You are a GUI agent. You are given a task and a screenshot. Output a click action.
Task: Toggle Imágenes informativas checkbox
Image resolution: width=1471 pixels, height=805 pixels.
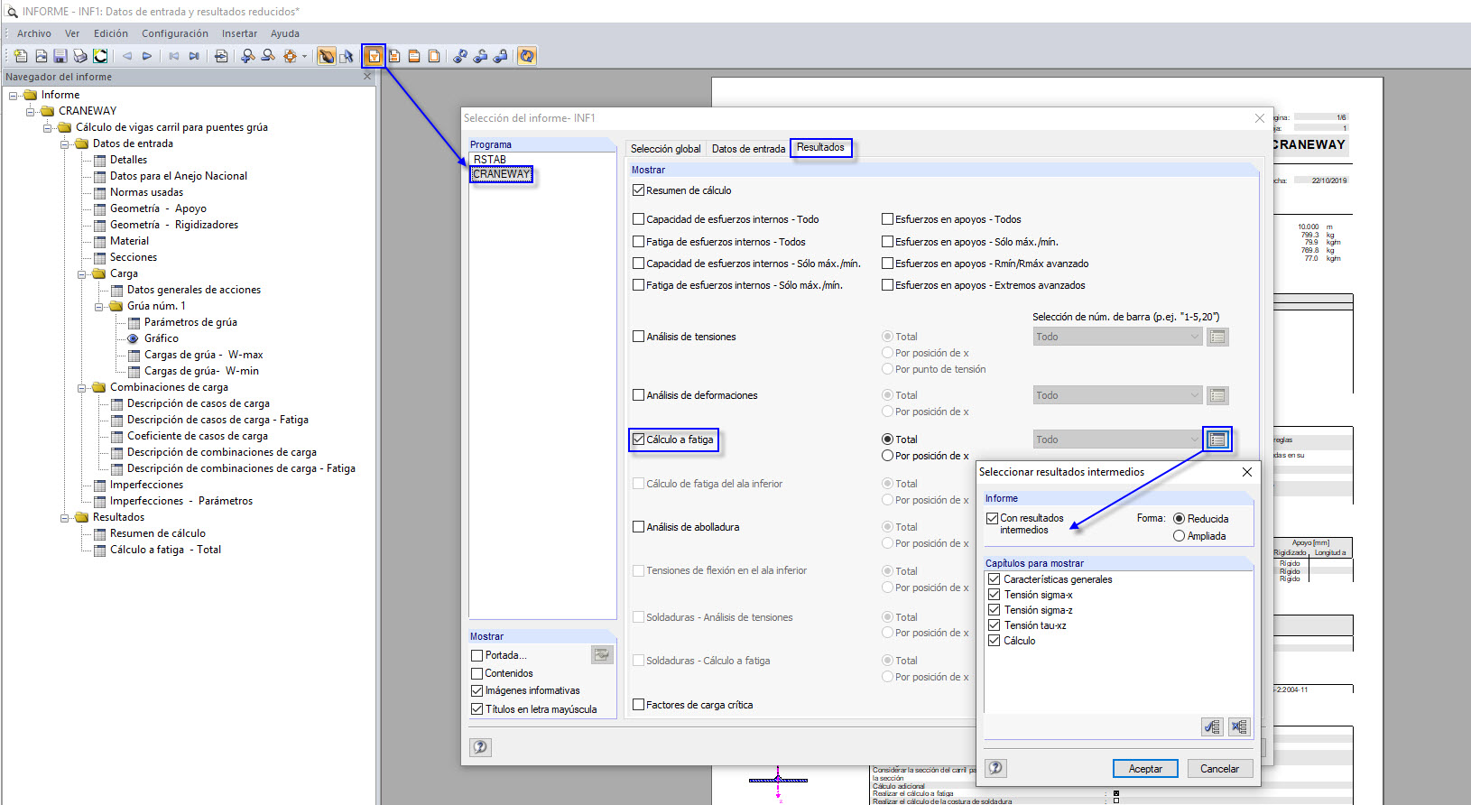(x=477, y=690)
